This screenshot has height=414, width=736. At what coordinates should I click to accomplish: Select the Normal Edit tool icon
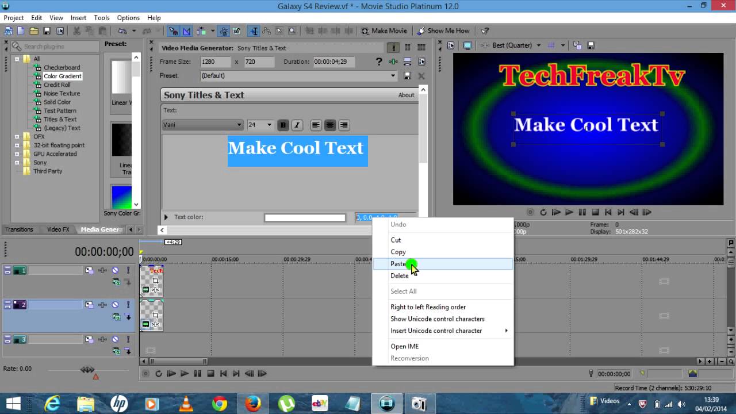click(254, 30)
